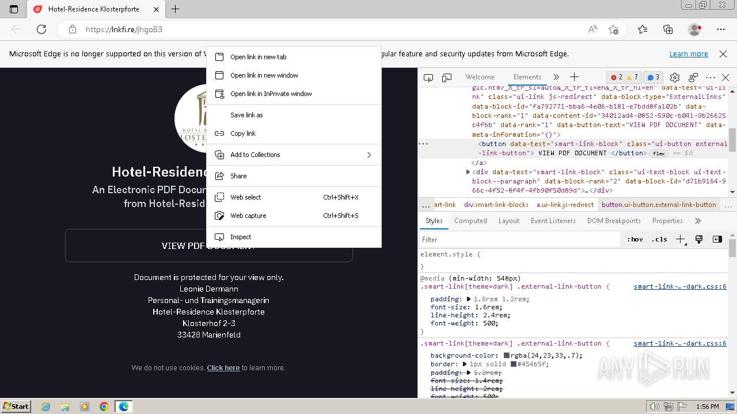Select Copy link in context menu
The image size is (737, 414).
click(x=294, y=133)
